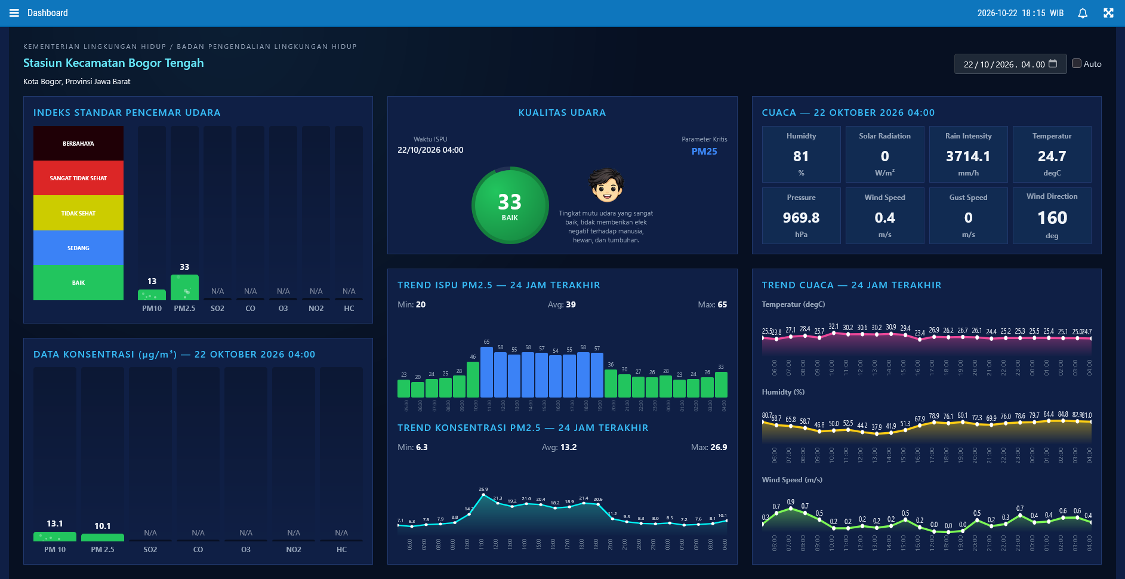Click the 'Avg: 39' ISPU statistic
The width and height of the screenshot is (1125, 579).
point(562,304)
